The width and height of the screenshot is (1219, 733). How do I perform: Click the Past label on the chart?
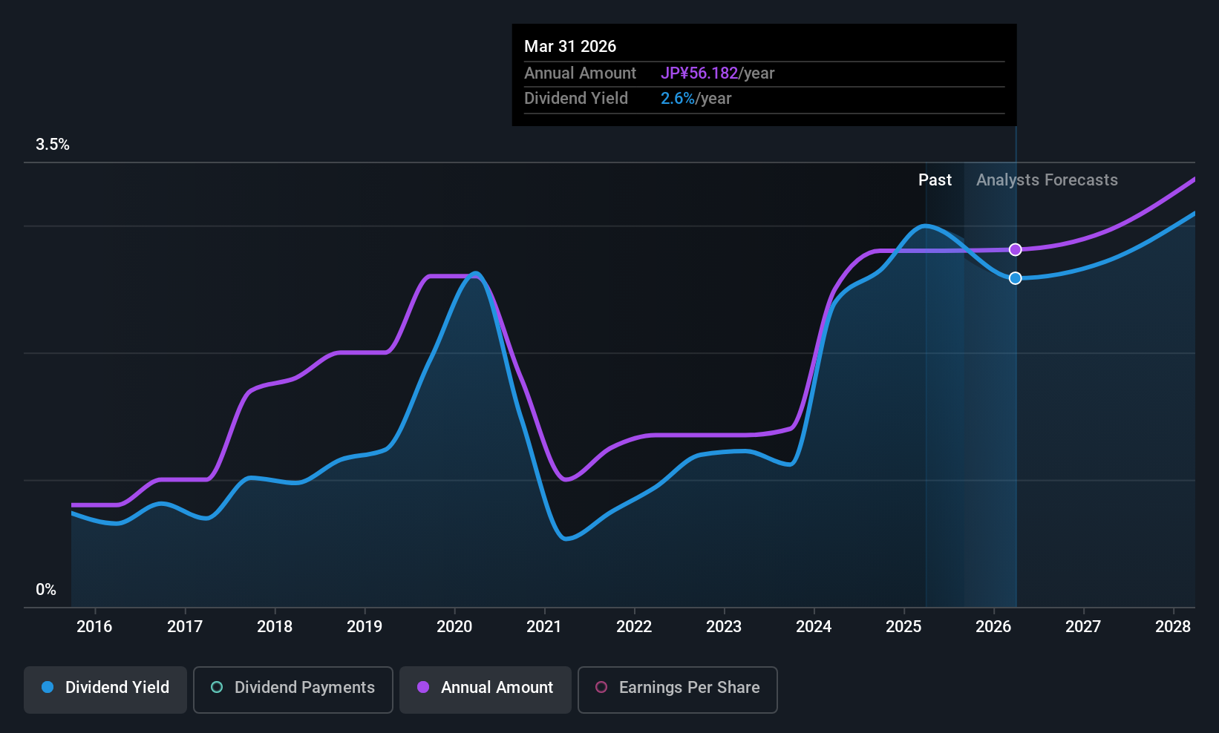(x=935, y=180)
